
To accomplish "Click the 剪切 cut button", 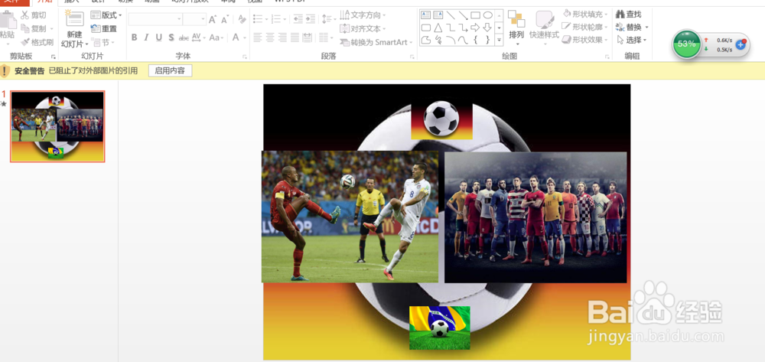I will pos(34,15).
